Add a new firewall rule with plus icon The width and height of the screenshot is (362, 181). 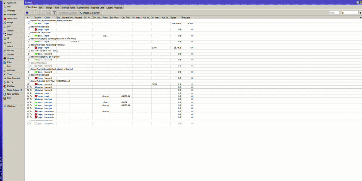tap(27, 13)
